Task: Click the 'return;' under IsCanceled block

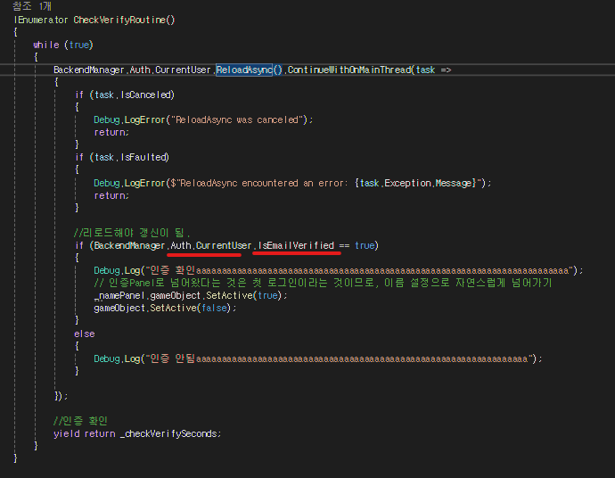Action: tap(111, 132)
